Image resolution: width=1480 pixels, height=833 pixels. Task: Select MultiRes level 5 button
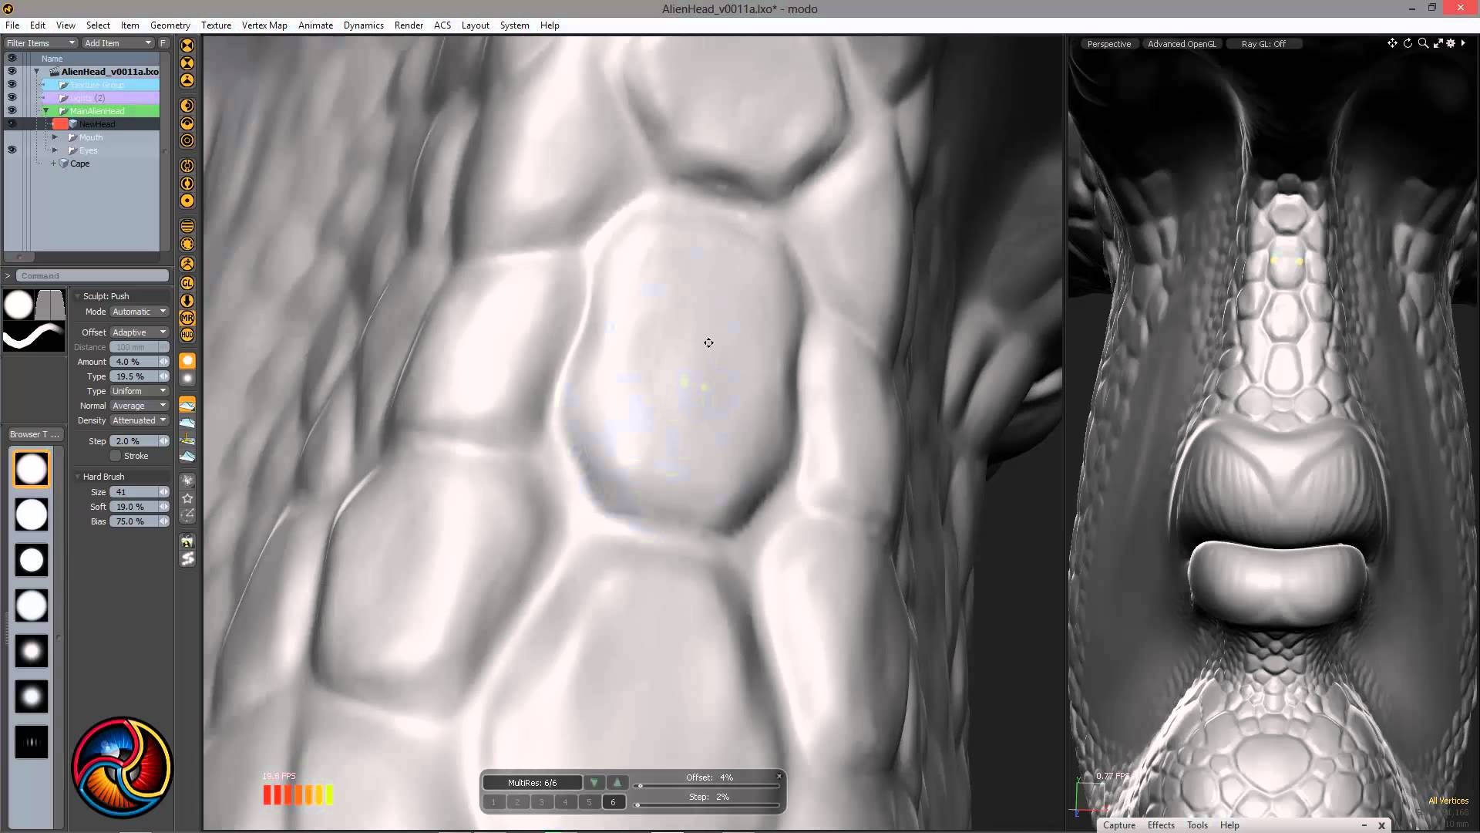(x=589, y=802)
